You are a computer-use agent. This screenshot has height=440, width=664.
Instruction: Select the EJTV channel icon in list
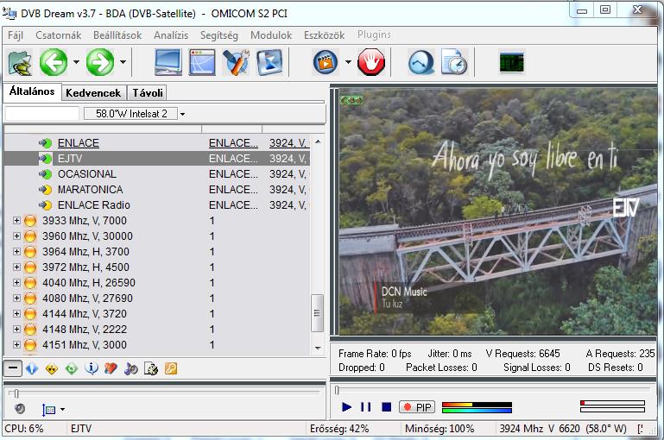click(x=45, y=159)
